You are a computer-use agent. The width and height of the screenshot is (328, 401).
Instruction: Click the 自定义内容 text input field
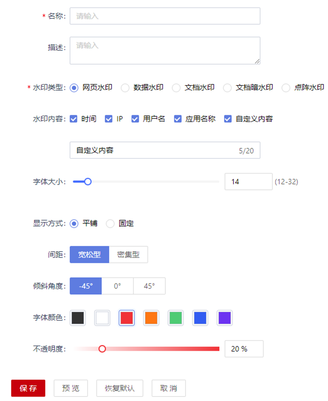[x=165, y=150]
